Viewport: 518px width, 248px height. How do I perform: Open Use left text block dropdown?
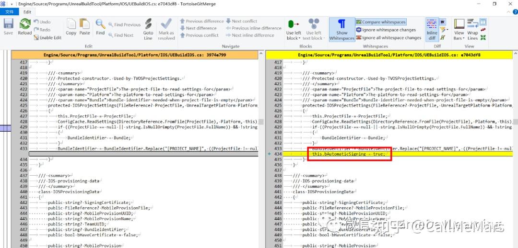tap(314, 30)
